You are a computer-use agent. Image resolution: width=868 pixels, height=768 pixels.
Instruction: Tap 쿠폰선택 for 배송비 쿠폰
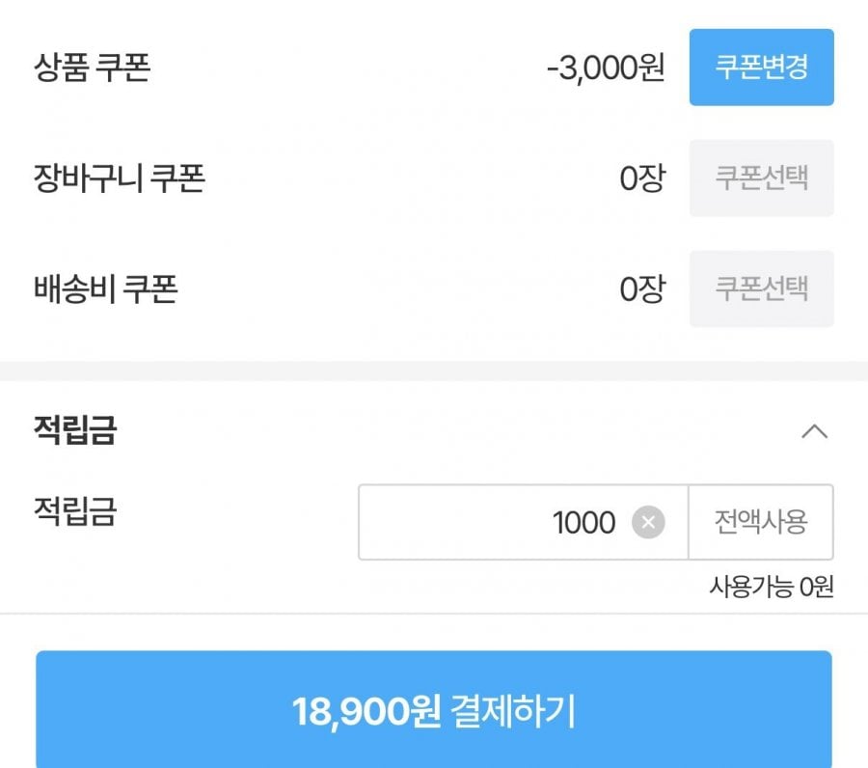(761, 289)
